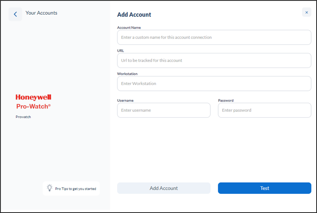This screenshot has height=213, width=317.
Task: Click the Add Account button
Action: (164, 188)
